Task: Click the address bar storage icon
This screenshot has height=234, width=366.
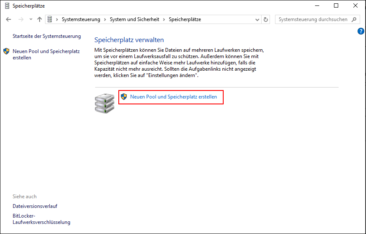Action: coord(50,19)
